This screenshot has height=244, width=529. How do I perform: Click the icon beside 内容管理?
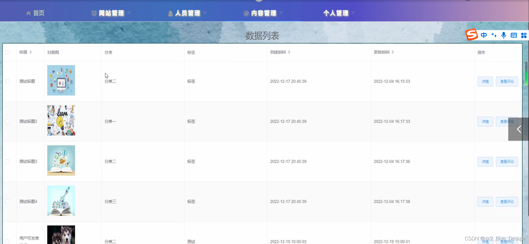(246, 13)
